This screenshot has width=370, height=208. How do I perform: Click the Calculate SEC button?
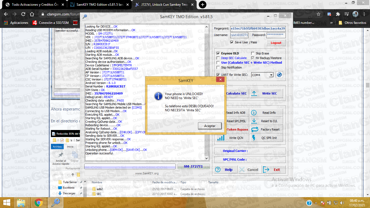[236, 93]
